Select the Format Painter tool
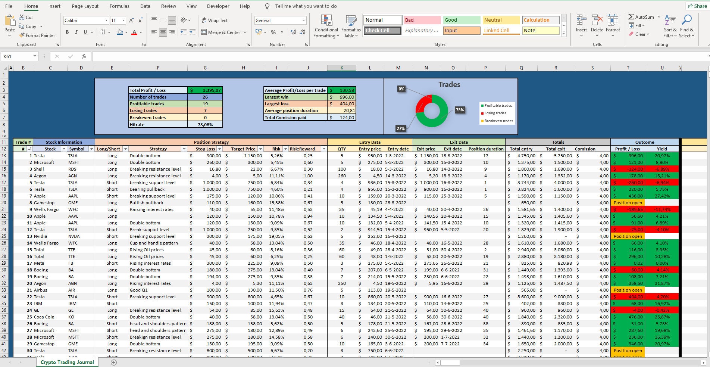This screenshot has height=367, width=710. (37, 35)
